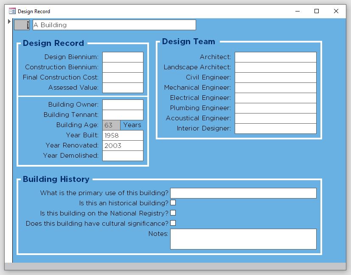
Task: Select the Architect field
Action: click(275, 57)
